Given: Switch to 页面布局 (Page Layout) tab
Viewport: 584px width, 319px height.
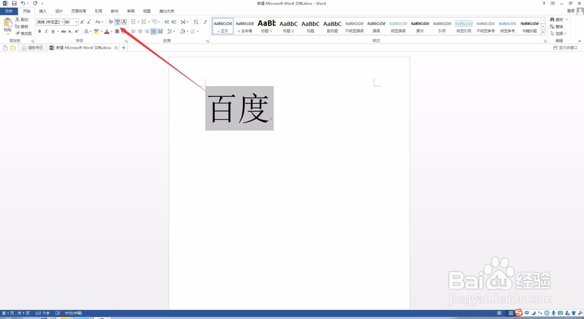Looking at the screenshot, I should (x=79, y=11).
